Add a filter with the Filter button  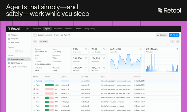click(44, 41)
